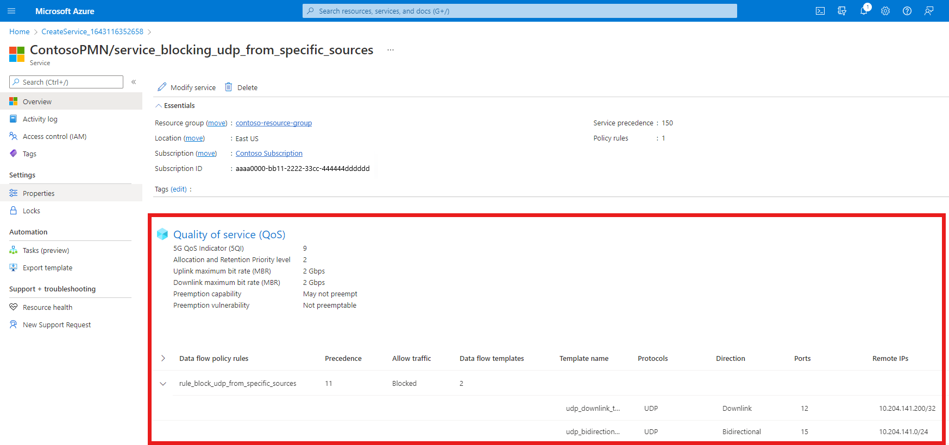Viewport: 949px width, 445px height.
Task: Open CreateService_1643116352658 breadcrumb
Action: click(92, 31)
